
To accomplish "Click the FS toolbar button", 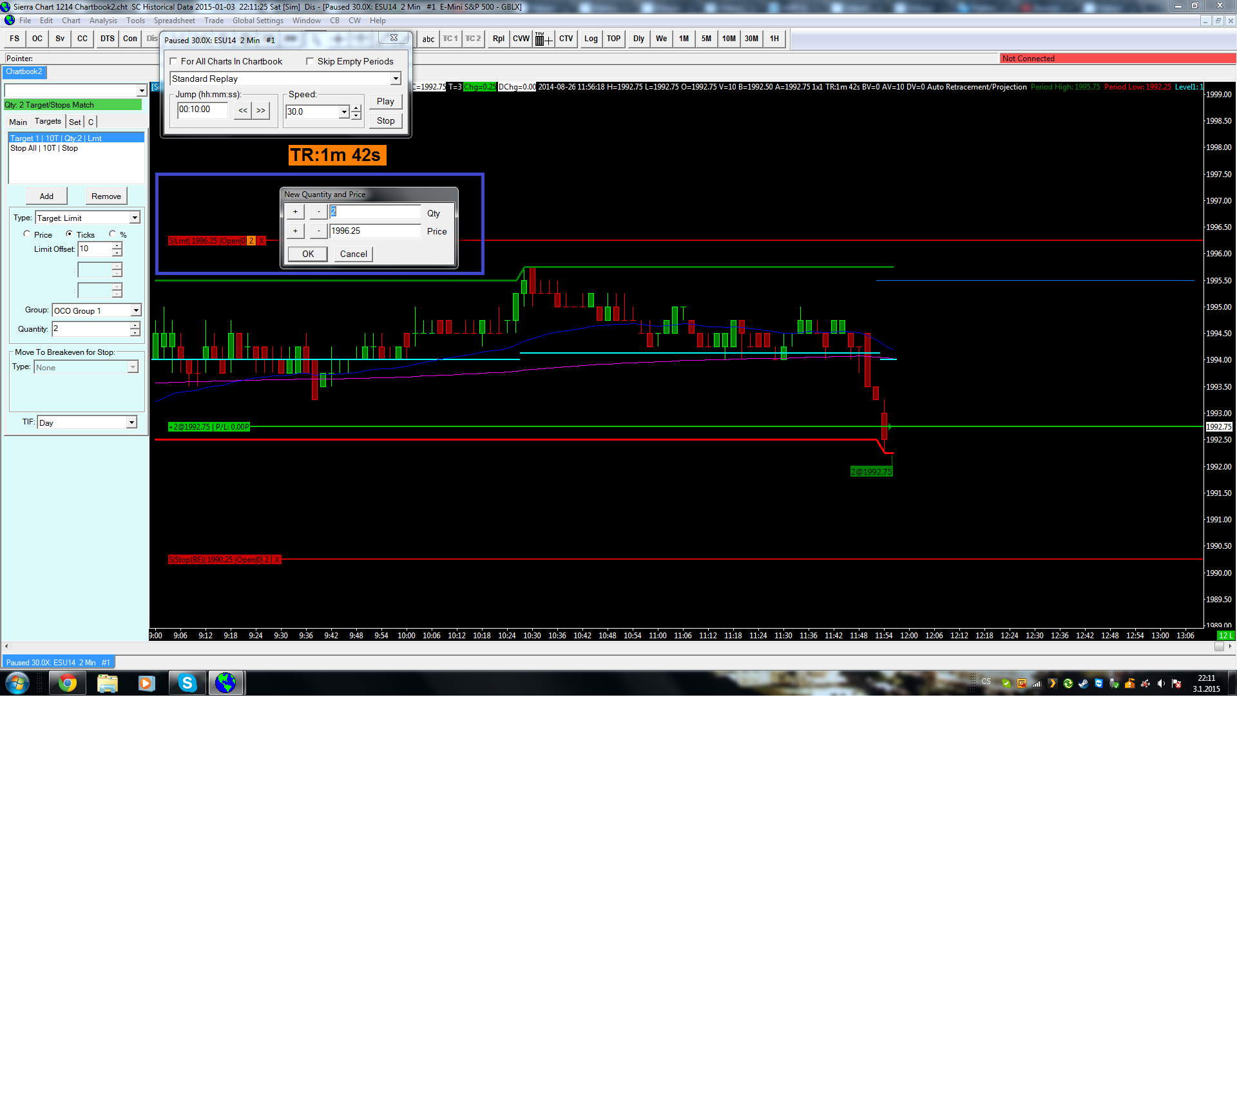I will (x=15, y=39).
